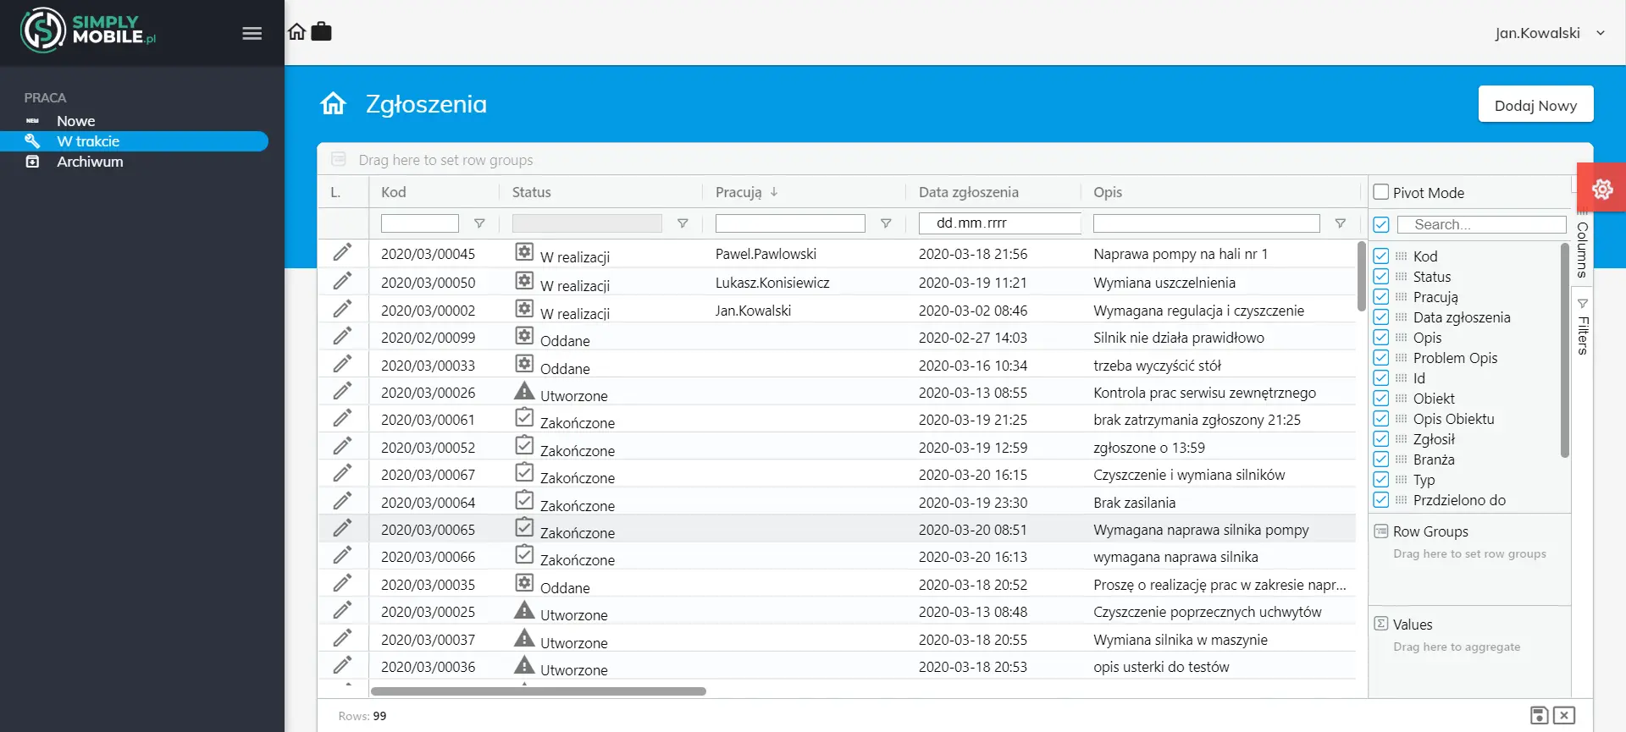Open filter icon for Kod column

click(x=479, y=223)
